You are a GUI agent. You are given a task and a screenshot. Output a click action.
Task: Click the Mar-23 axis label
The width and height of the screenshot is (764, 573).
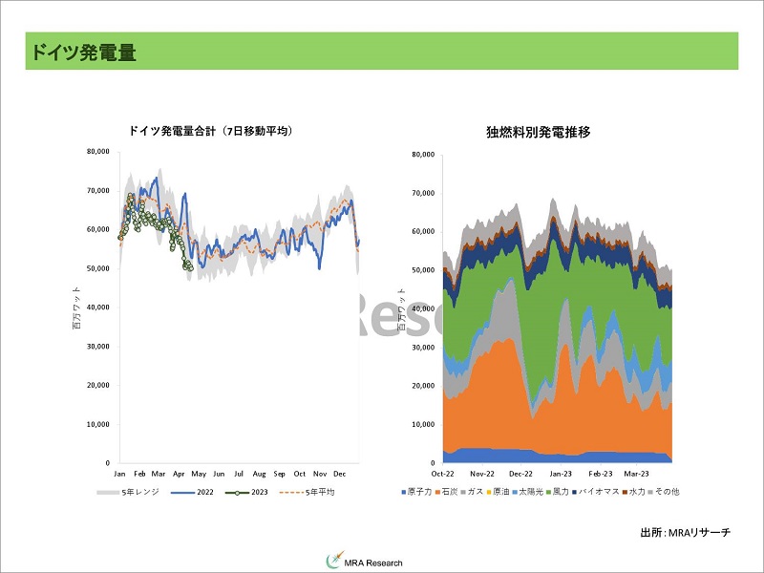coord(637,474)
